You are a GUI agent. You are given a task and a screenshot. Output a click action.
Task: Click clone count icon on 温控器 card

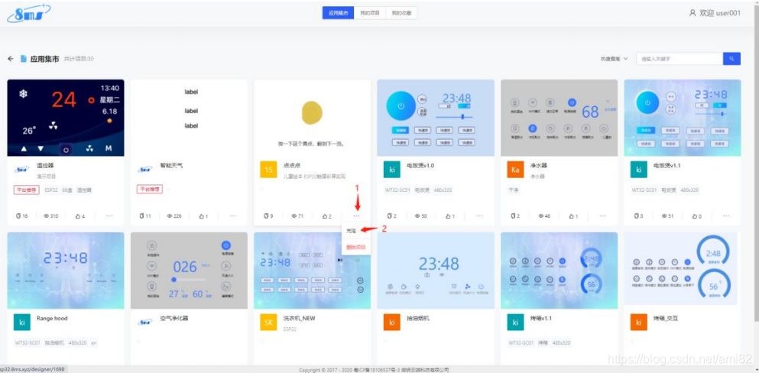pos(18,216)
